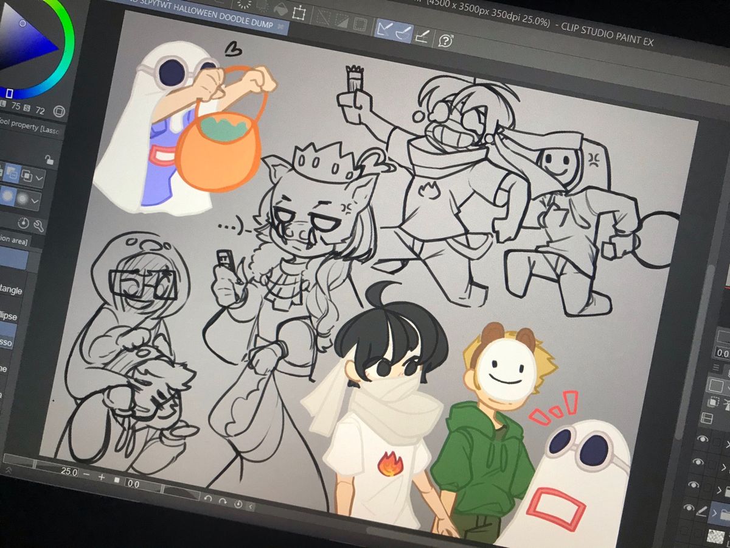730x548 pixels.
Task: Select the Rectangle sub tool
Action: [11, 289]
